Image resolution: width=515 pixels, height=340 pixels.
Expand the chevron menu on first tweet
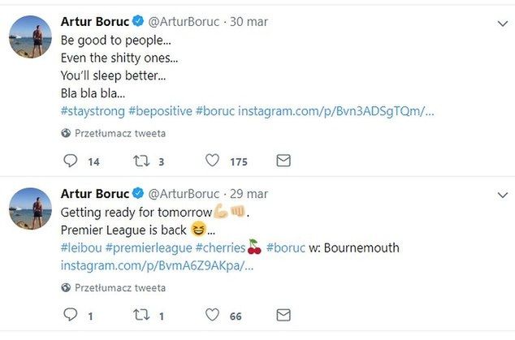[502, 24]
